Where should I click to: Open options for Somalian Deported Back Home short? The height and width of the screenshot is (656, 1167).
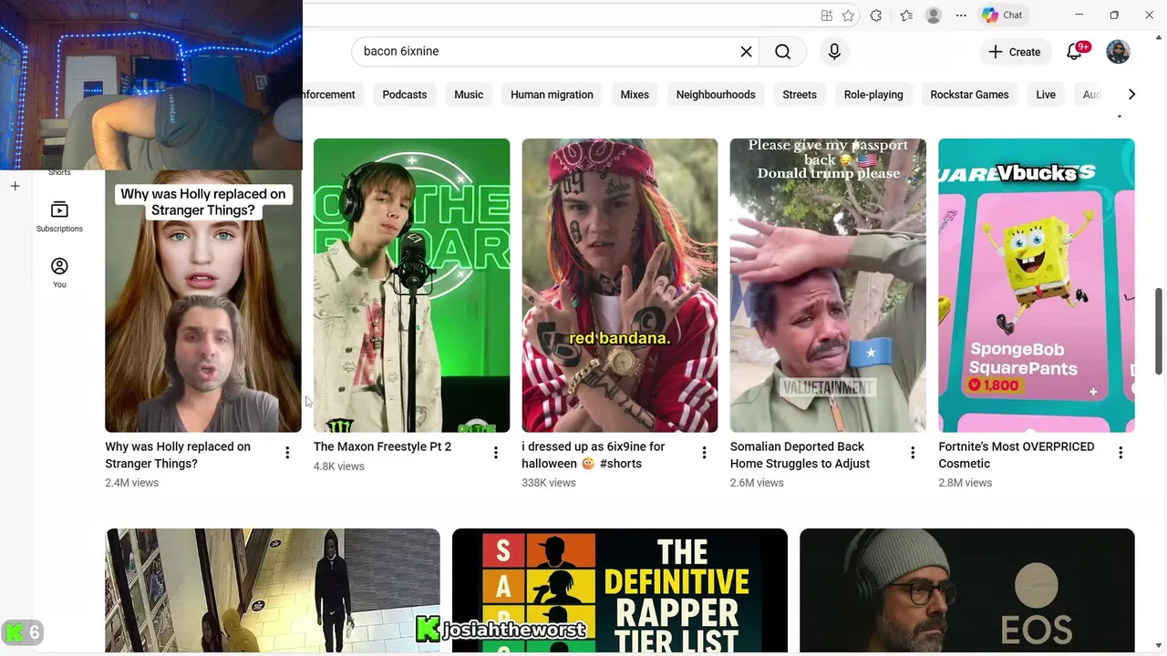coord(913,453)
